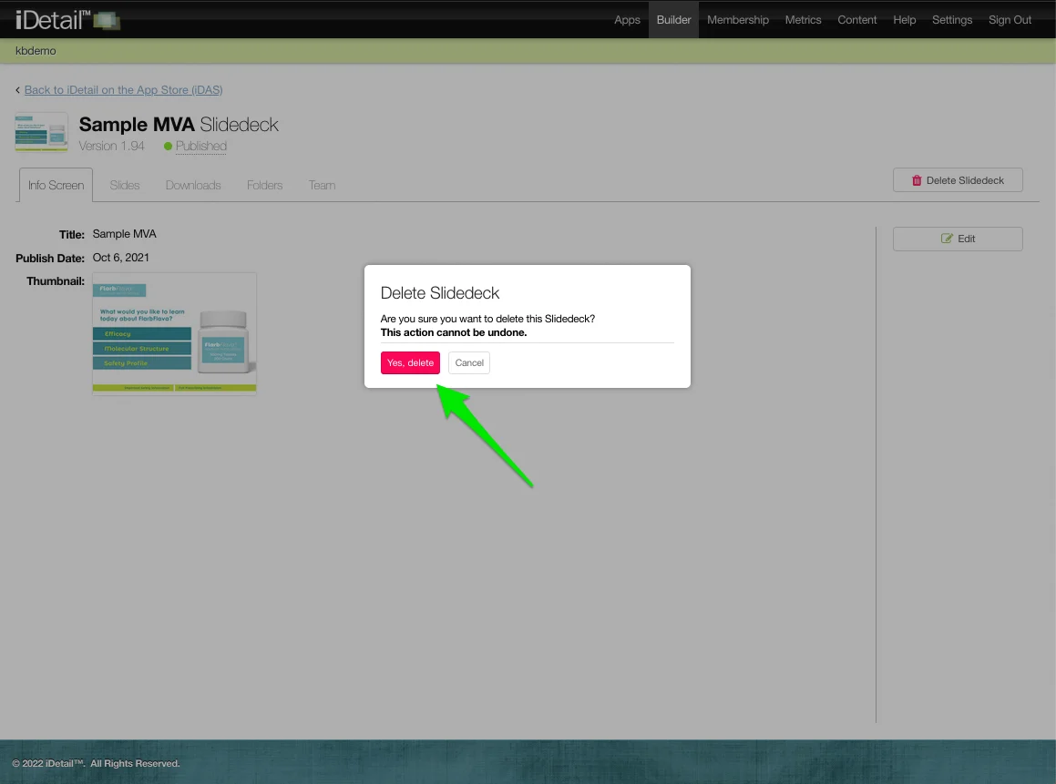1056x784 pixels.
Task: Follow Back to iDetail on the App Store link
Action: (x=123, y=89)
